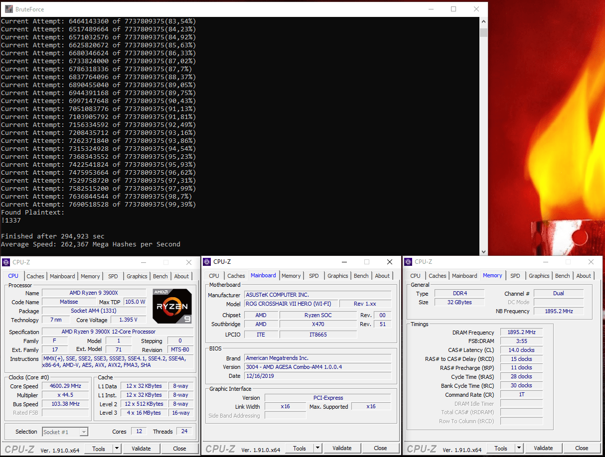
Task: Click processor name field "AMD Ryzen 9 3900X"
Action: point(95,293)
